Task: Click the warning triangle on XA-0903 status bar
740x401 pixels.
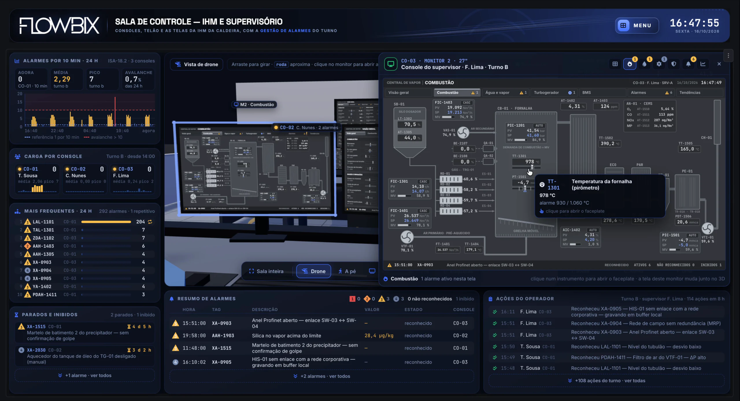Action: (389, 265)
